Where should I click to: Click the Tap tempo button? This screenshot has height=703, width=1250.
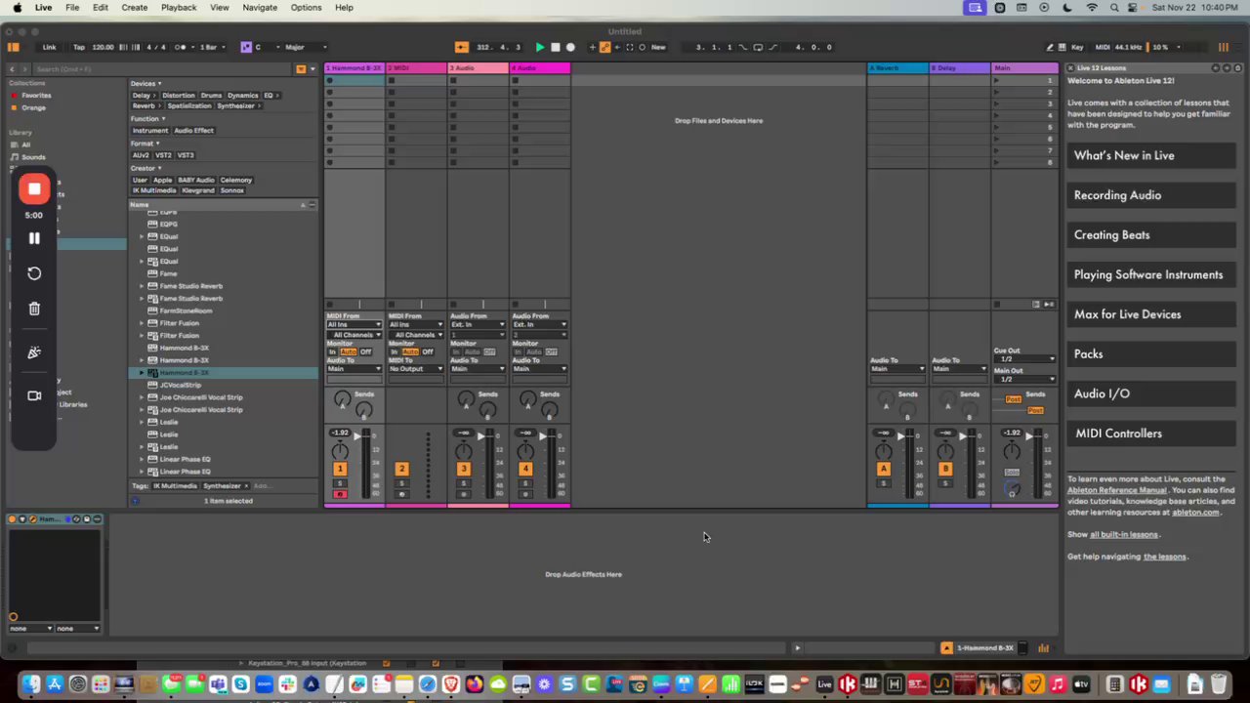coord(79,47)
